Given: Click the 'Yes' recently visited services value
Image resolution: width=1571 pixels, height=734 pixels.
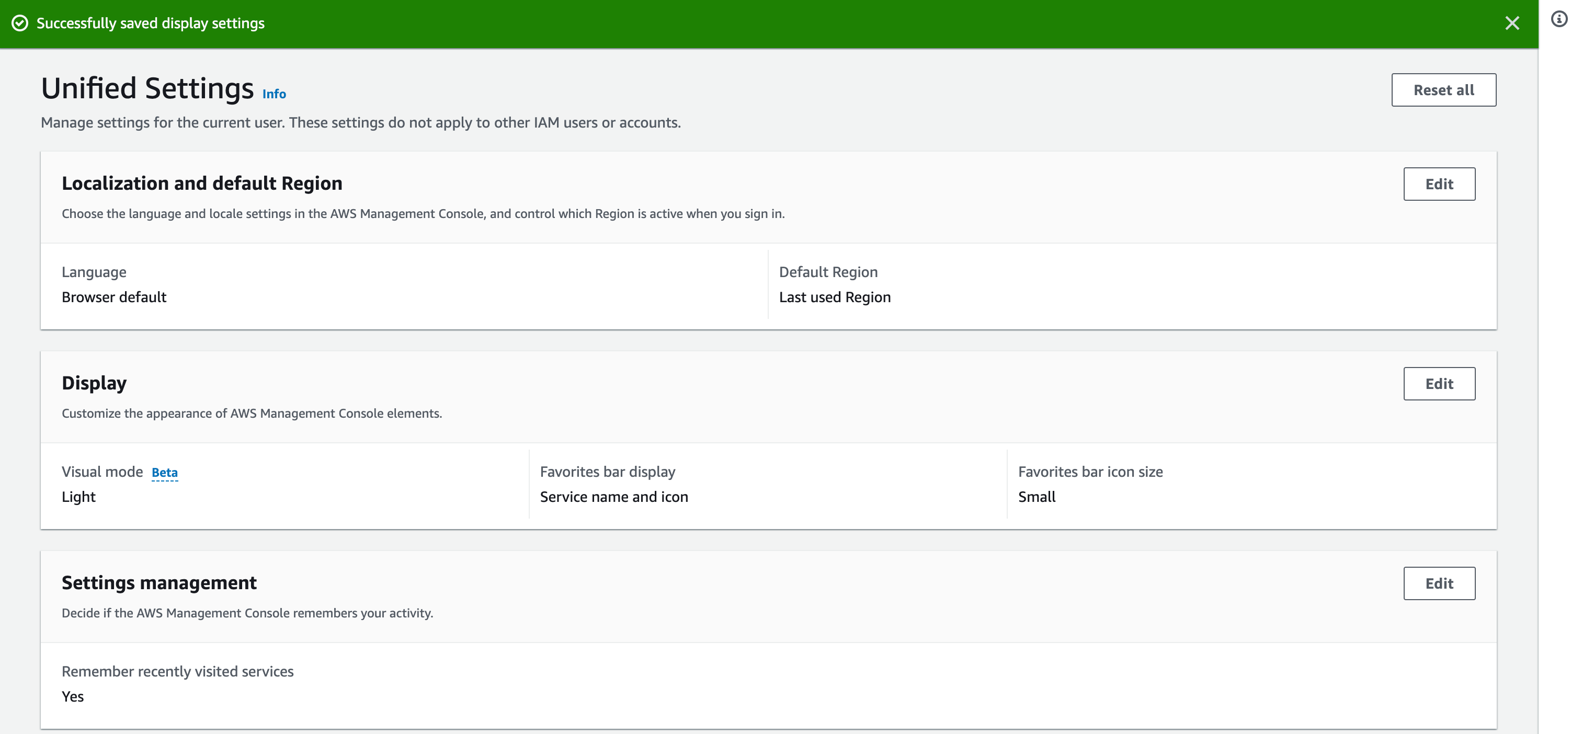Looking at the screenshot, I should click(x=73, y=696).
